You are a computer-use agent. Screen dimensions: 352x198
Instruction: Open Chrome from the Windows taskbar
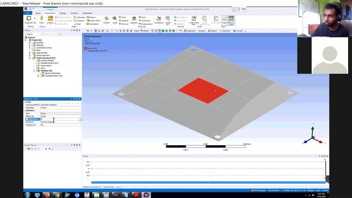pyautogui.click(x=57, y=195)
